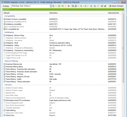
Task: Click the orange sun create profile icon
Action: 65,6
